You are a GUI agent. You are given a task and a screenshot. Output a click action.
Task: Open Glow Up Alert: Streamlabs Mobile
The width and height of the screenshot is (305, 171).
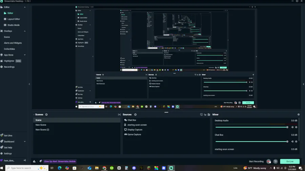60,161
